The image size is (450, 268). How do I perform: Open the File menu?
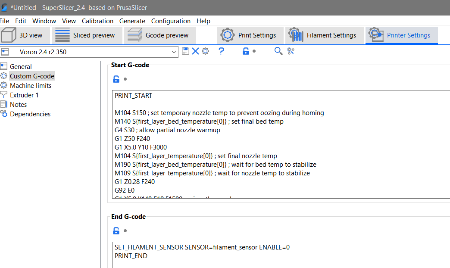[x=4, y=21]
